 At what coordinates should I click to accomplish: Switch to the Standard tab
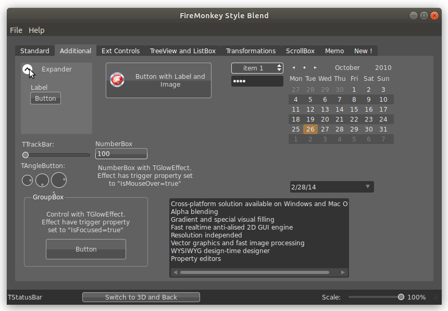34,51
